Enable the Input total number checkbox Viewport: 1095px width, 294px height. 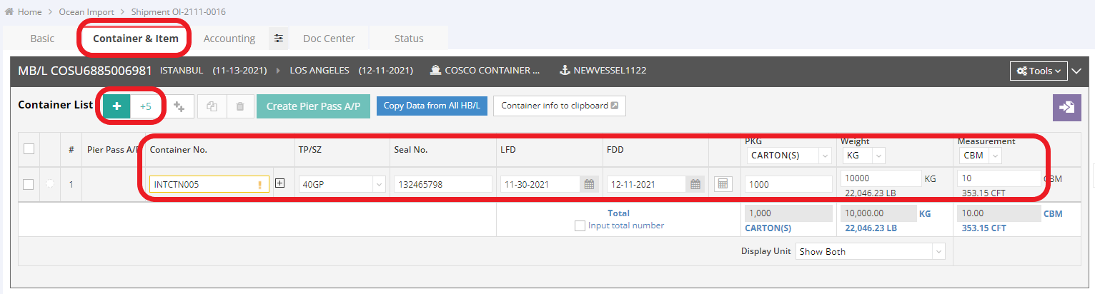click(580, 225)
